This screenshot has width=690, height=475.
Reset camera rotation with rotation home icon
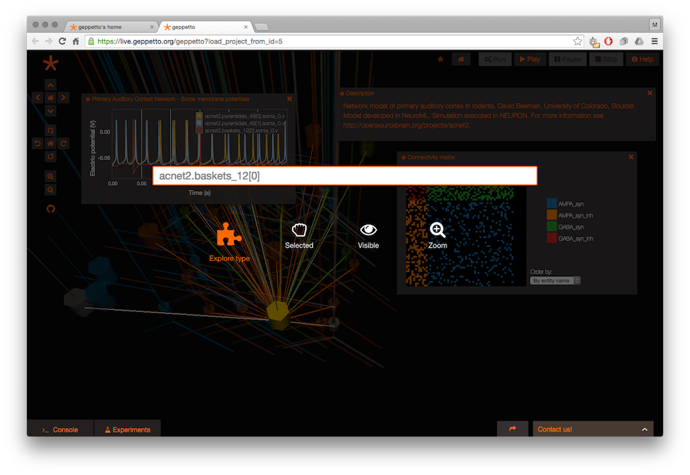tap(50, 144)
